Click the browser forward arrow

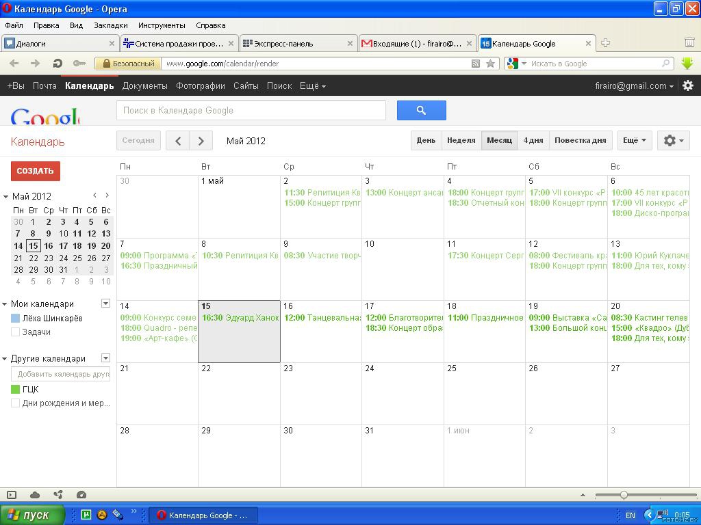(x=35, y=64)
